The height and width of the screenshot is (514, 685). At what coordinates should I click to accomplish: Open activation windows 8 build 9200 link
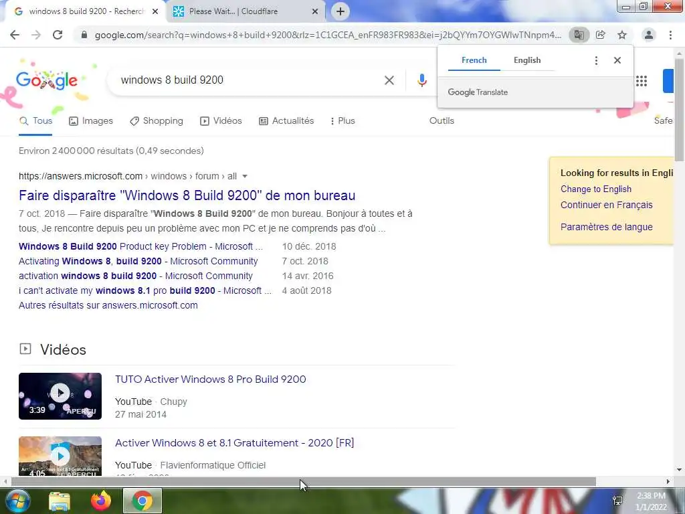(135, 276)
